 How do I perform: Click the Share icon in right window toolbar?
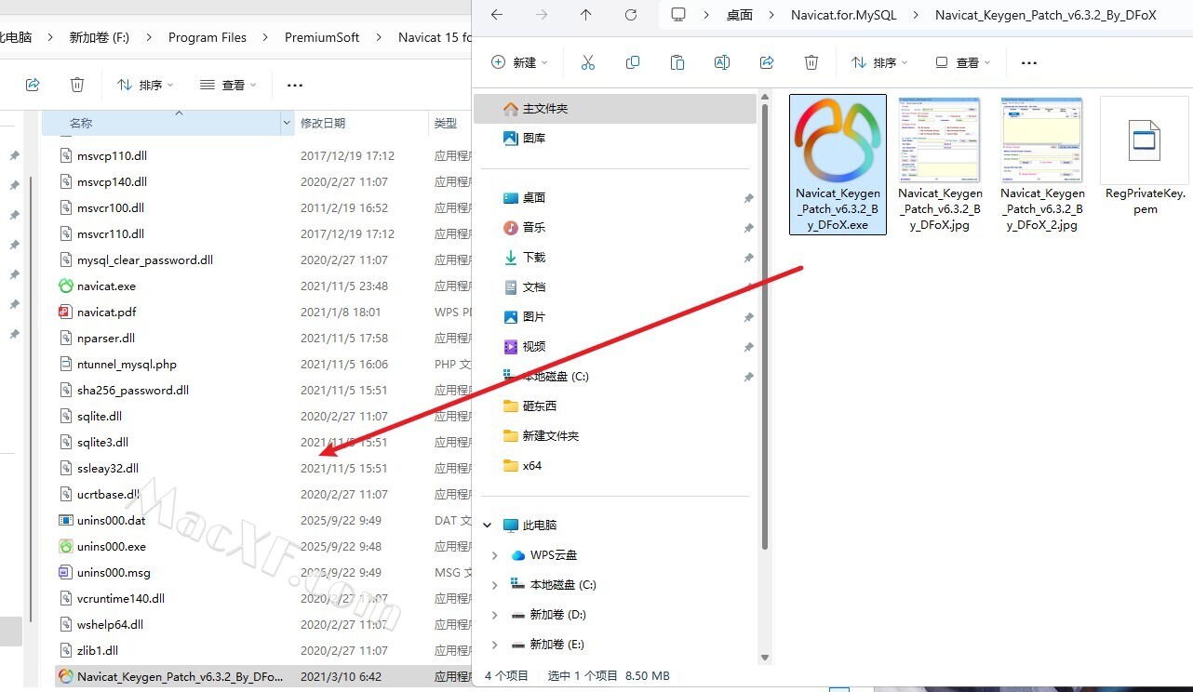(767, 62)
